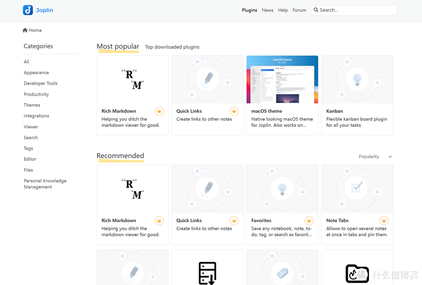Click the Joplin brand name
The width and height of the screenshot is (422, 285).
pos(45,10)
